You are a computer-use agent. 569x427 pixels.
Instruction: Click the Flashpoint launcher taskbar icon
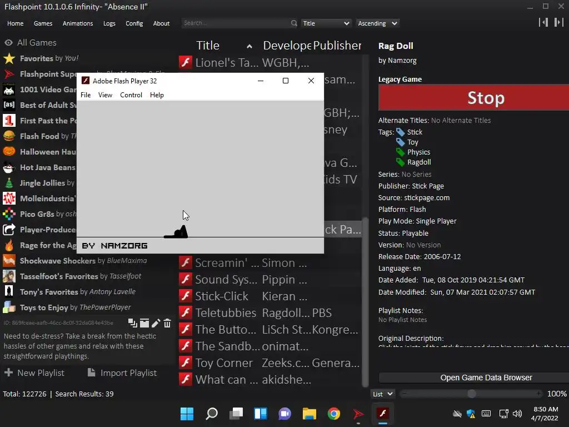point(358,414)
